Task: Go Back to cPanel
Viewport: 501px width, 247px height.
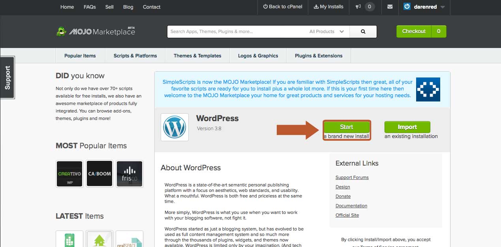Action: pos(283,7)
